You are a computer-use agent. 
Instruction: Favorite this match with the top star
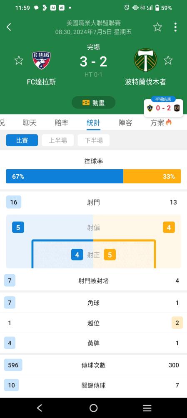[x=157, y=27]
